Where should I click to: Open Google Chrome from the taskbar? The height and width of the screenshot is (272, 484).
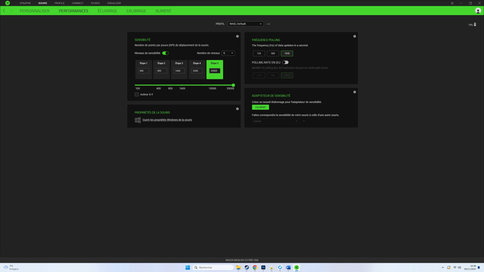click(x=255, y=267)
